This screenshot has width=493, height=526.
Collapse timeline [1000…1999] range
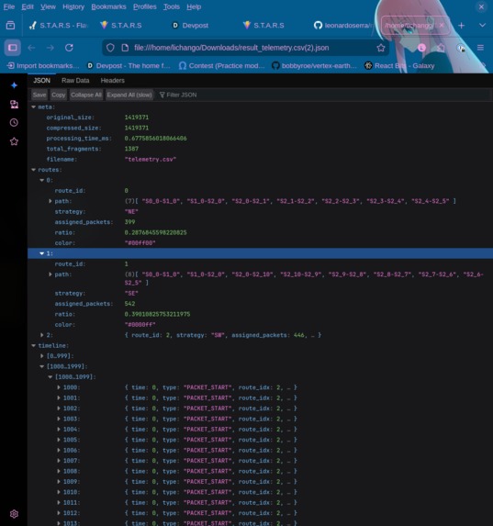pos(42,366)
